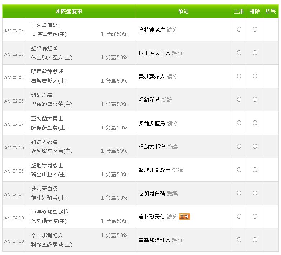Image resolution: width=281 pixels, height=255 pixels.
Task: Select 刪除 radio for 底特律老虎 row
Action: [x=255, y=29]
